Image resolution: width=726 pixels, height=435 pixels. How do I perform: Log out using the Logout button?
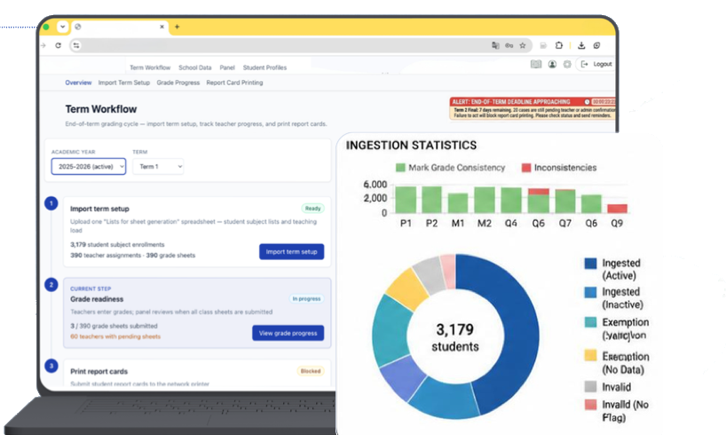pos(597,65)
